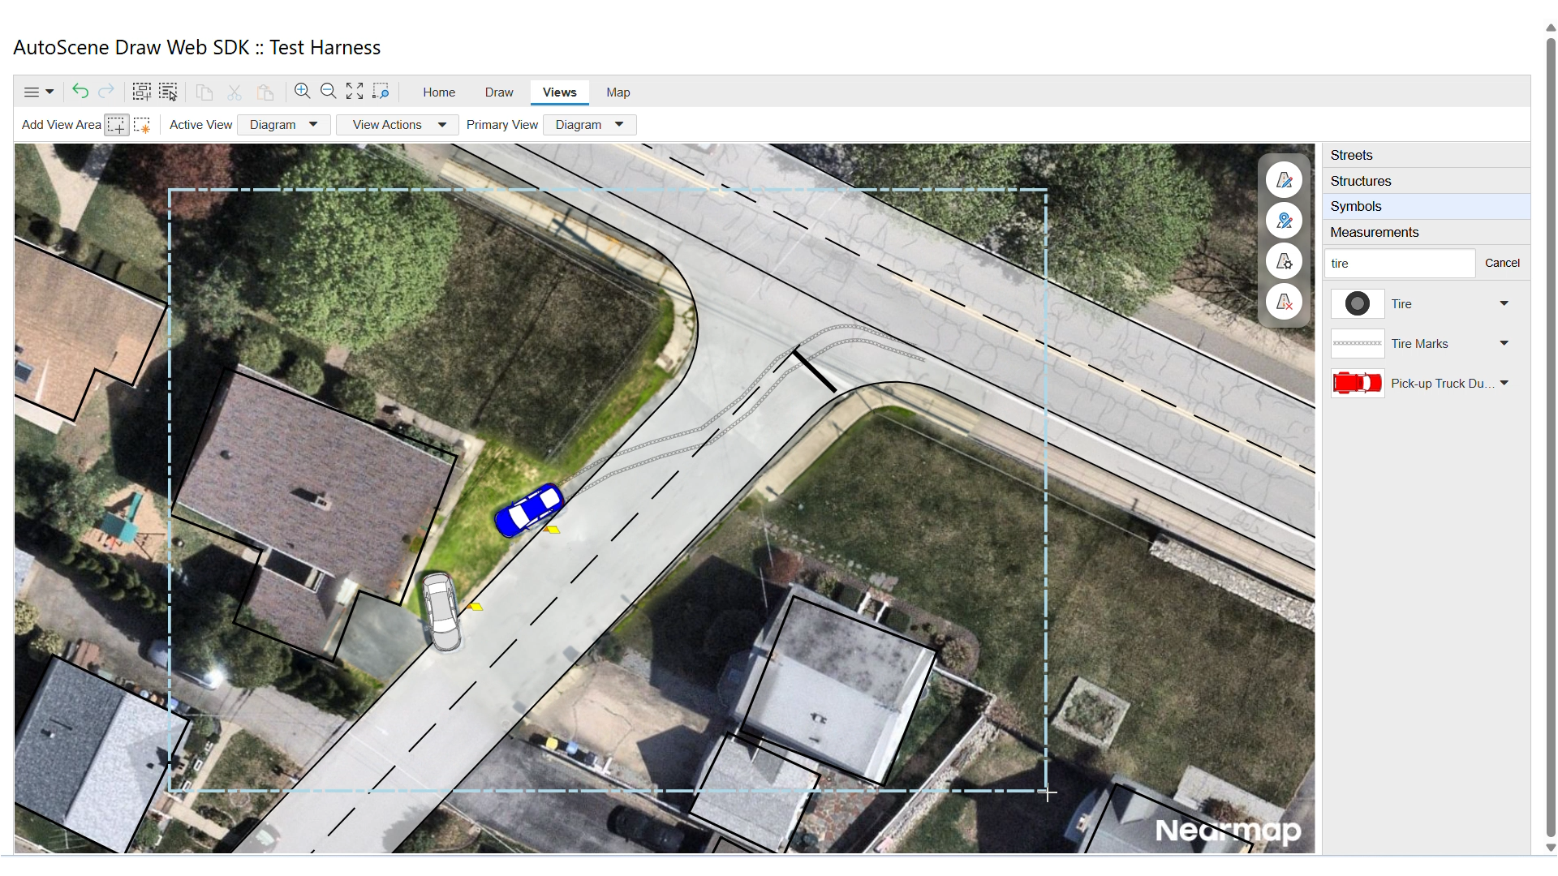Click the Zoom In magnifier icon
This screenshot has height=876, width=1558.
pos(303,92)
